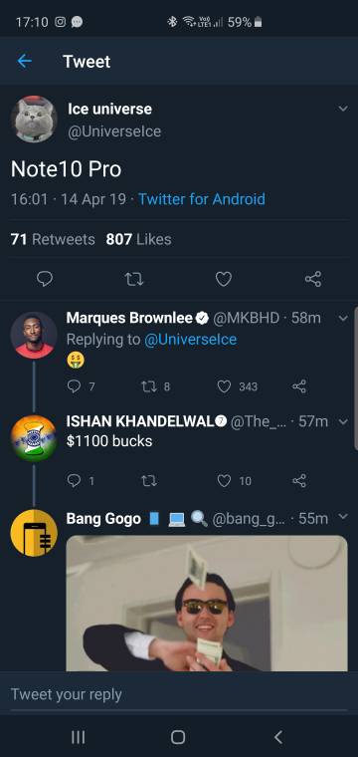Expand options menu for Marques Brownlee's reply
The height and width of the screenshot is (757, 358).
coord(343,318)
